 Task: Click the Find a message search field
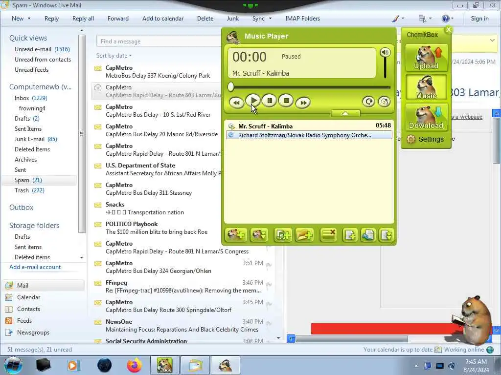[x=159, y=42]
